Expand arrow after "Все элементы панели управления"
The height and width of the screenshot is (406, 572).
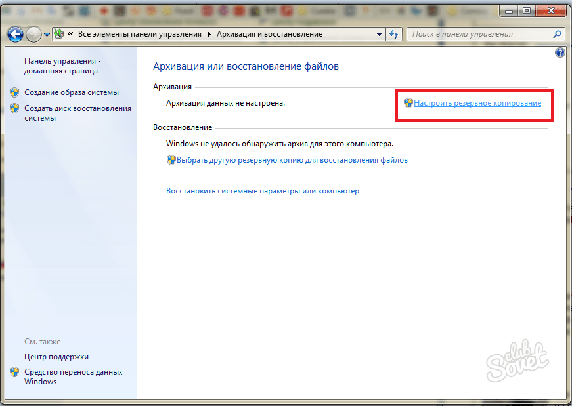click(209, 34)
